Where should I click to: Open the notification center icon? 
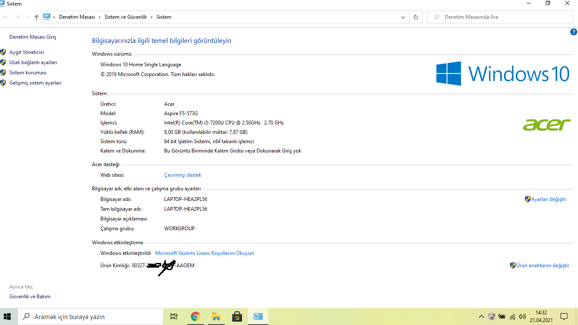(x=564, y=317)
